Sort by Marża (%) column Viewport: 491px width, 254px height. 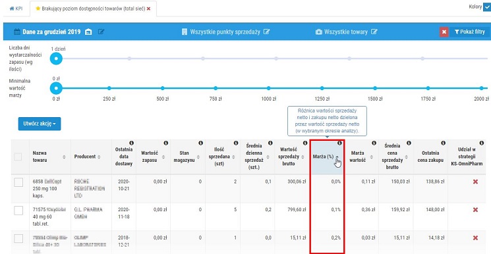(x=337, y=157)
